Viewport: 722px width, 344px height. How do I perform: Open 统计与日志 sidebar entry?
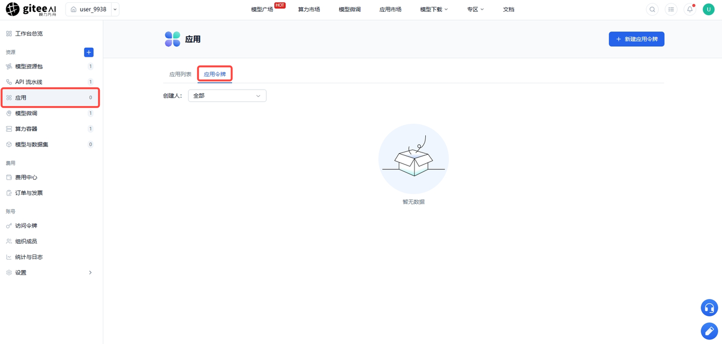[x=51, y=257]
